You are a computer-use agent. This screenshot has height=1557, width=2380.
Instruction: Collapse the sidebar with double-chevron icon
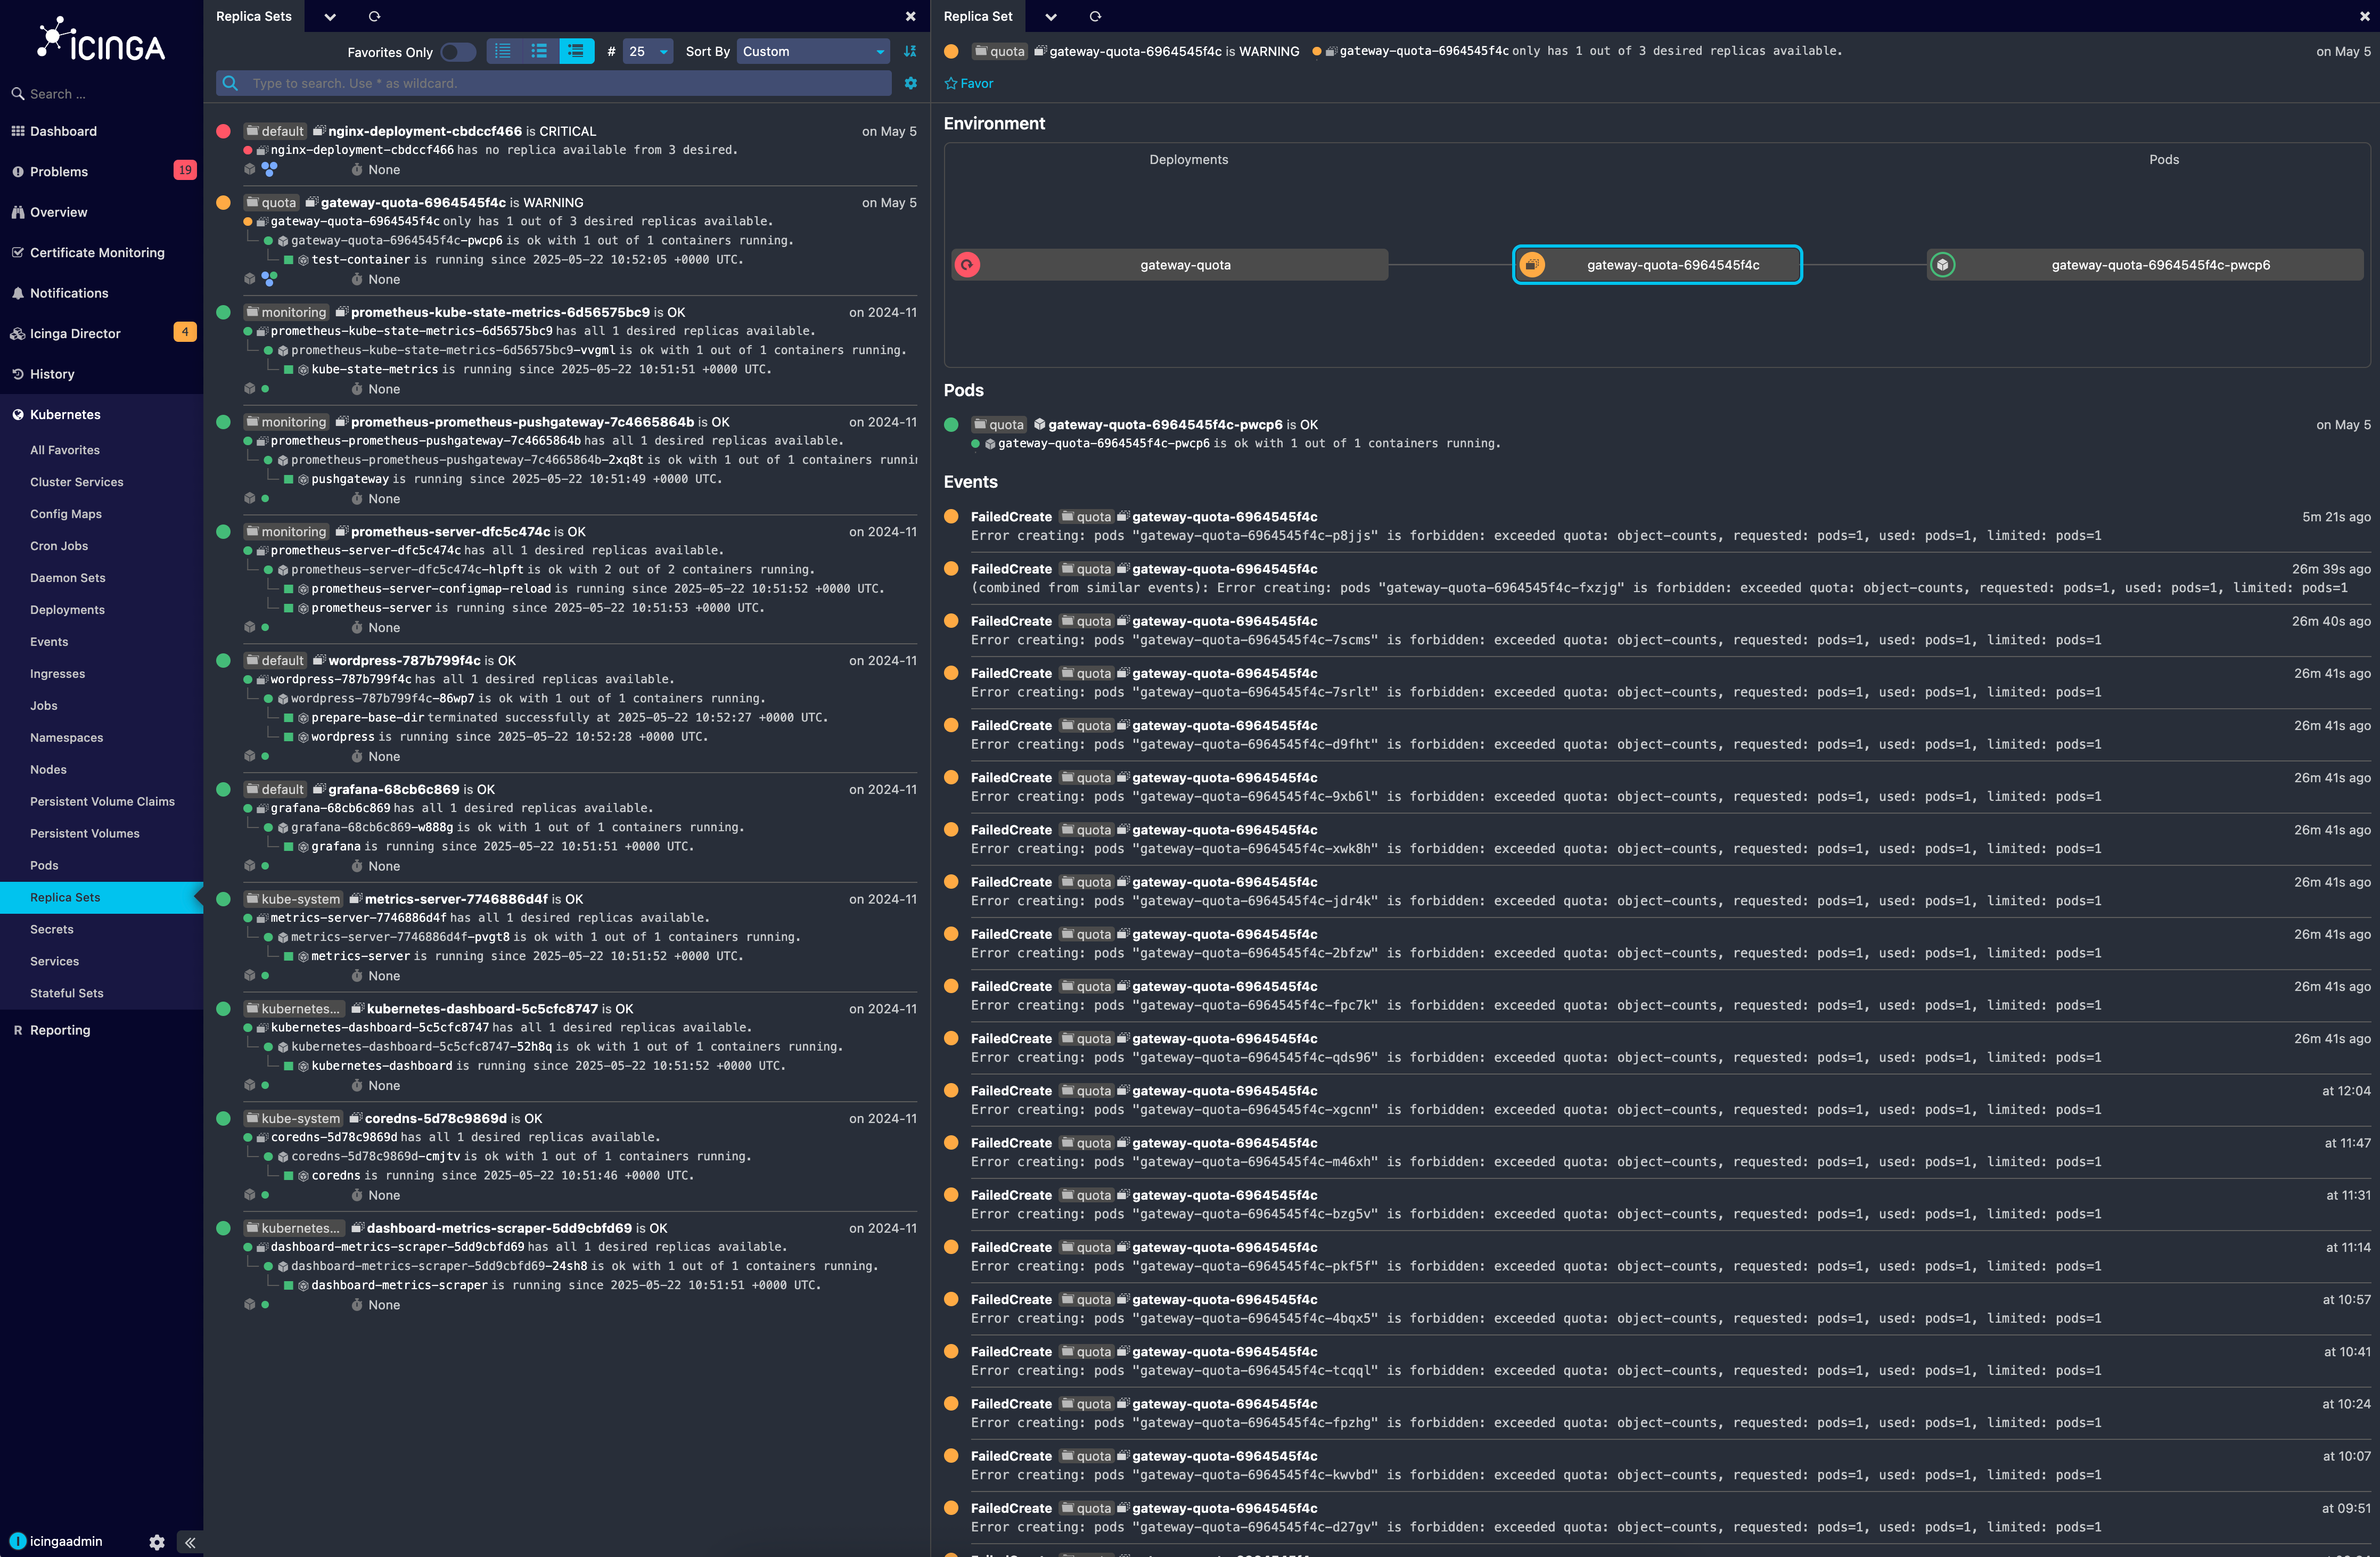coord(190,1542)
